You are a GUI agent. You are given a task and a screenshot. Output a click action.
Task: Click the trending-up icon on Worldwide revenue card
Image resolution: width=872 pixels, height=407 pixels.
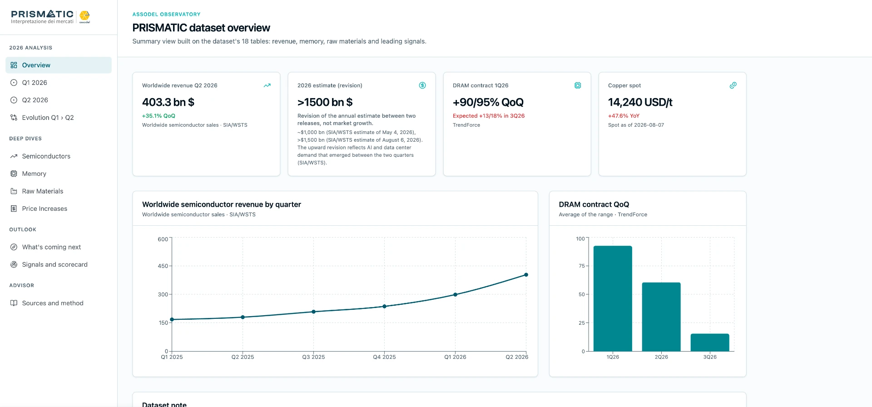(267, 85)
